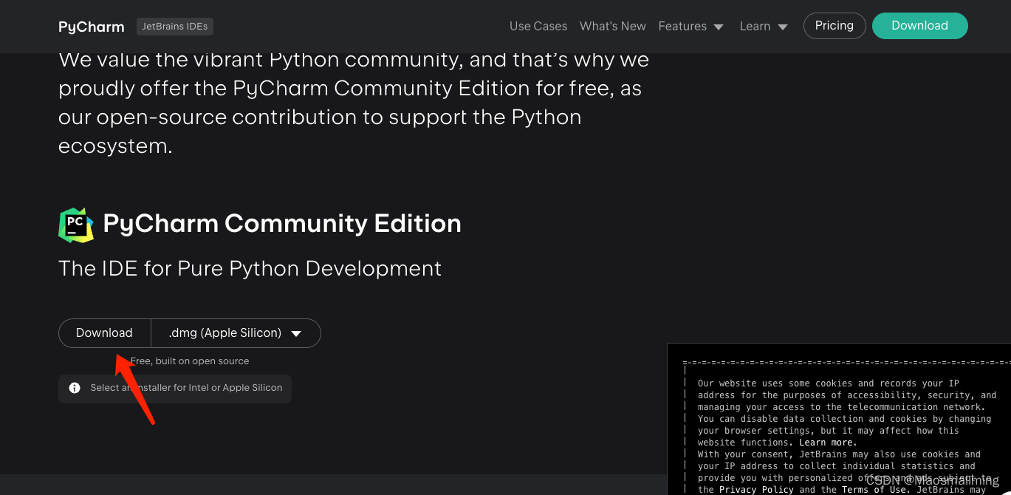Open the Terms of Use link
Image resolution: width=1011 pixels, height=495 pixels.
click(x=877, y=490)
